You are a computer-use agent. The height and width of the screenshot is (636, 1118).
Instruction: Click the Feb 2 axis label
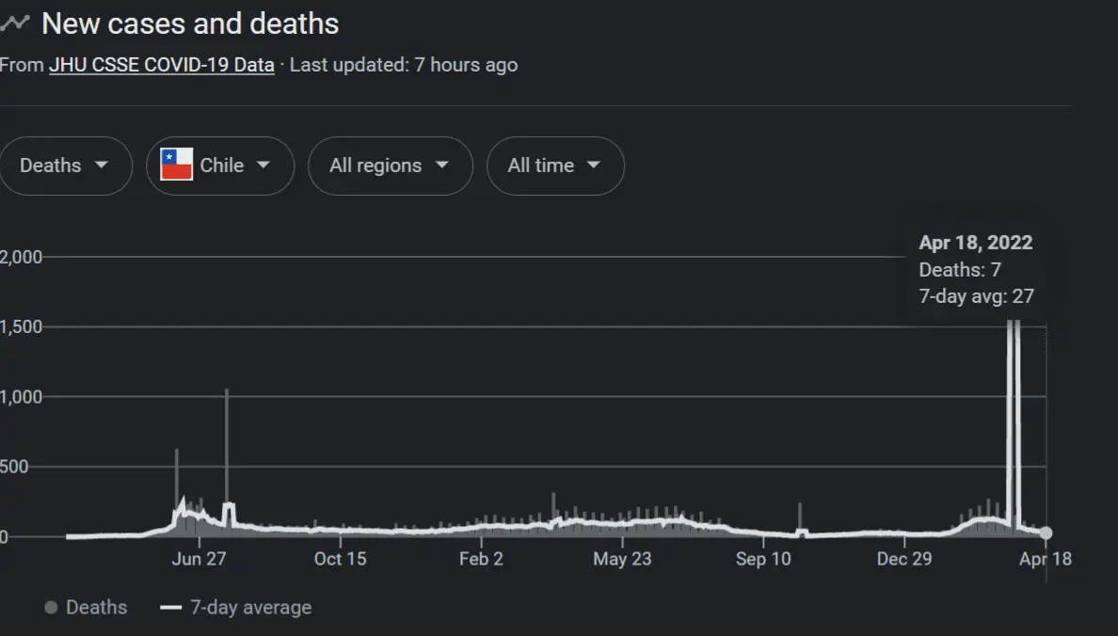click(481, 558)
